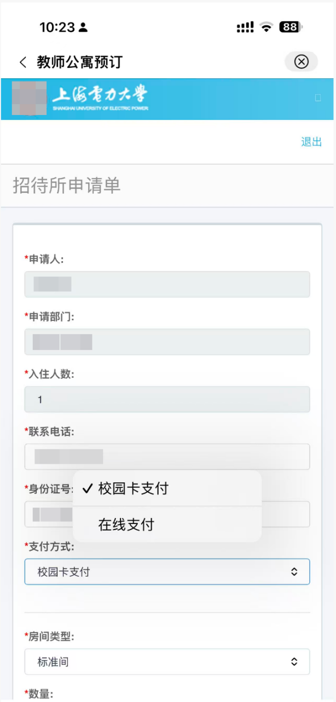Tap the blurred university logo in banner
The height and width of the screenshot is (702, 336).
click(29, 99)
